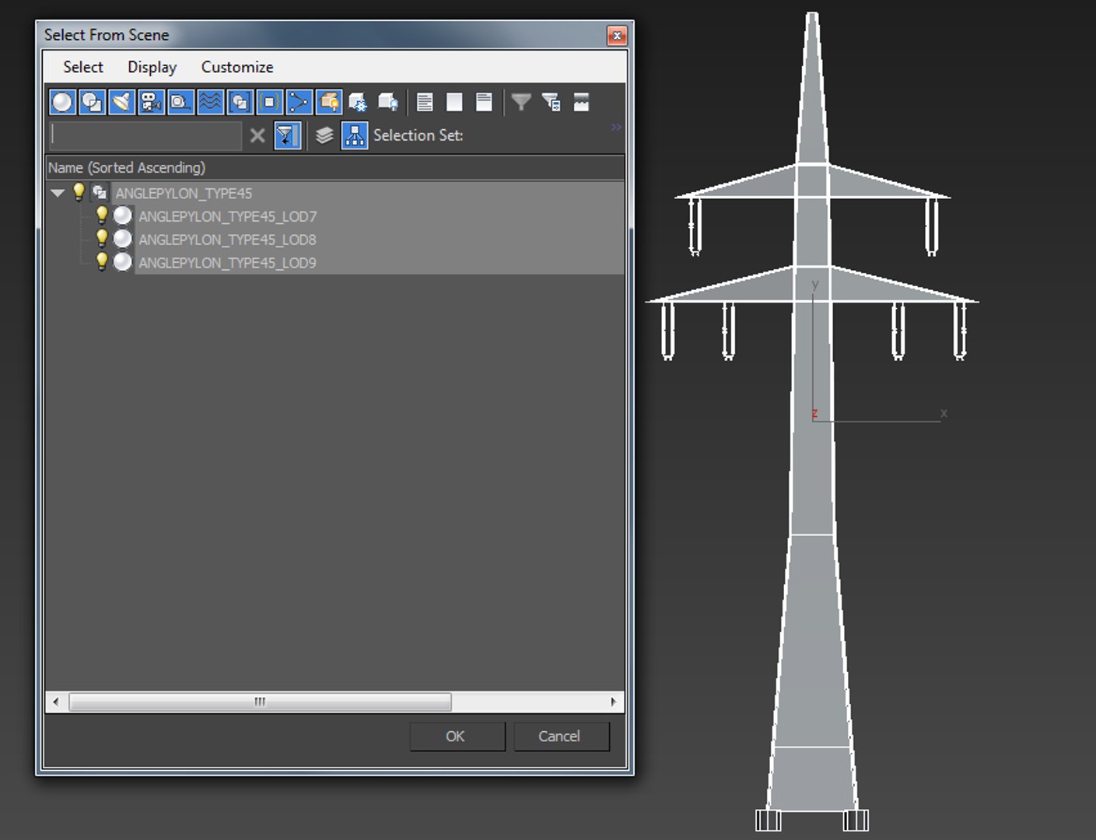Switch to Display by Layer mode
This screenshot has width=1096, height=840.
324,135
